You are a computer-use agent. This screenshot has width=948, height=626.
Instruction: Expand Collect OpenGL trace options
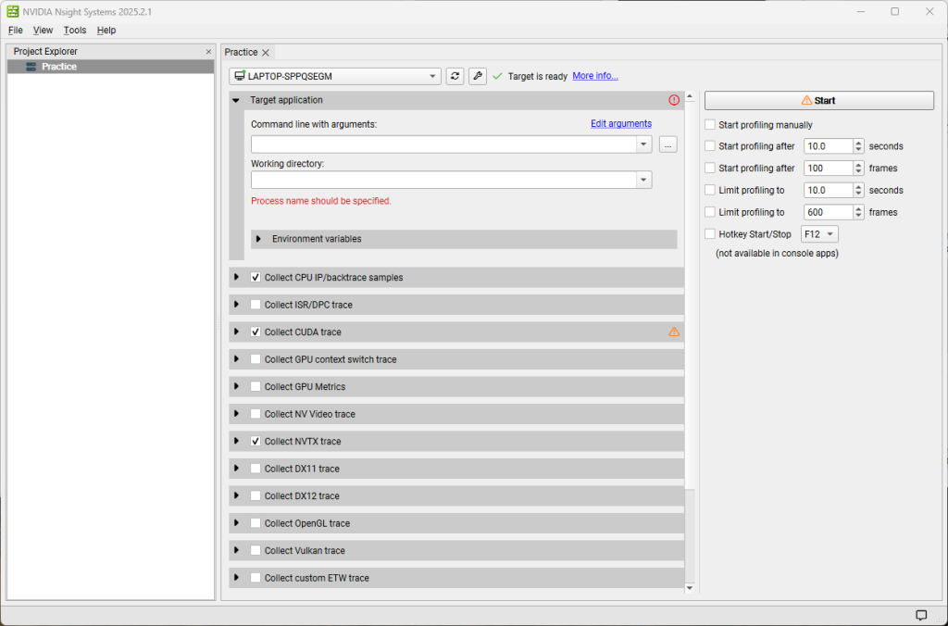pyautogui.click(x=236, y=522)
